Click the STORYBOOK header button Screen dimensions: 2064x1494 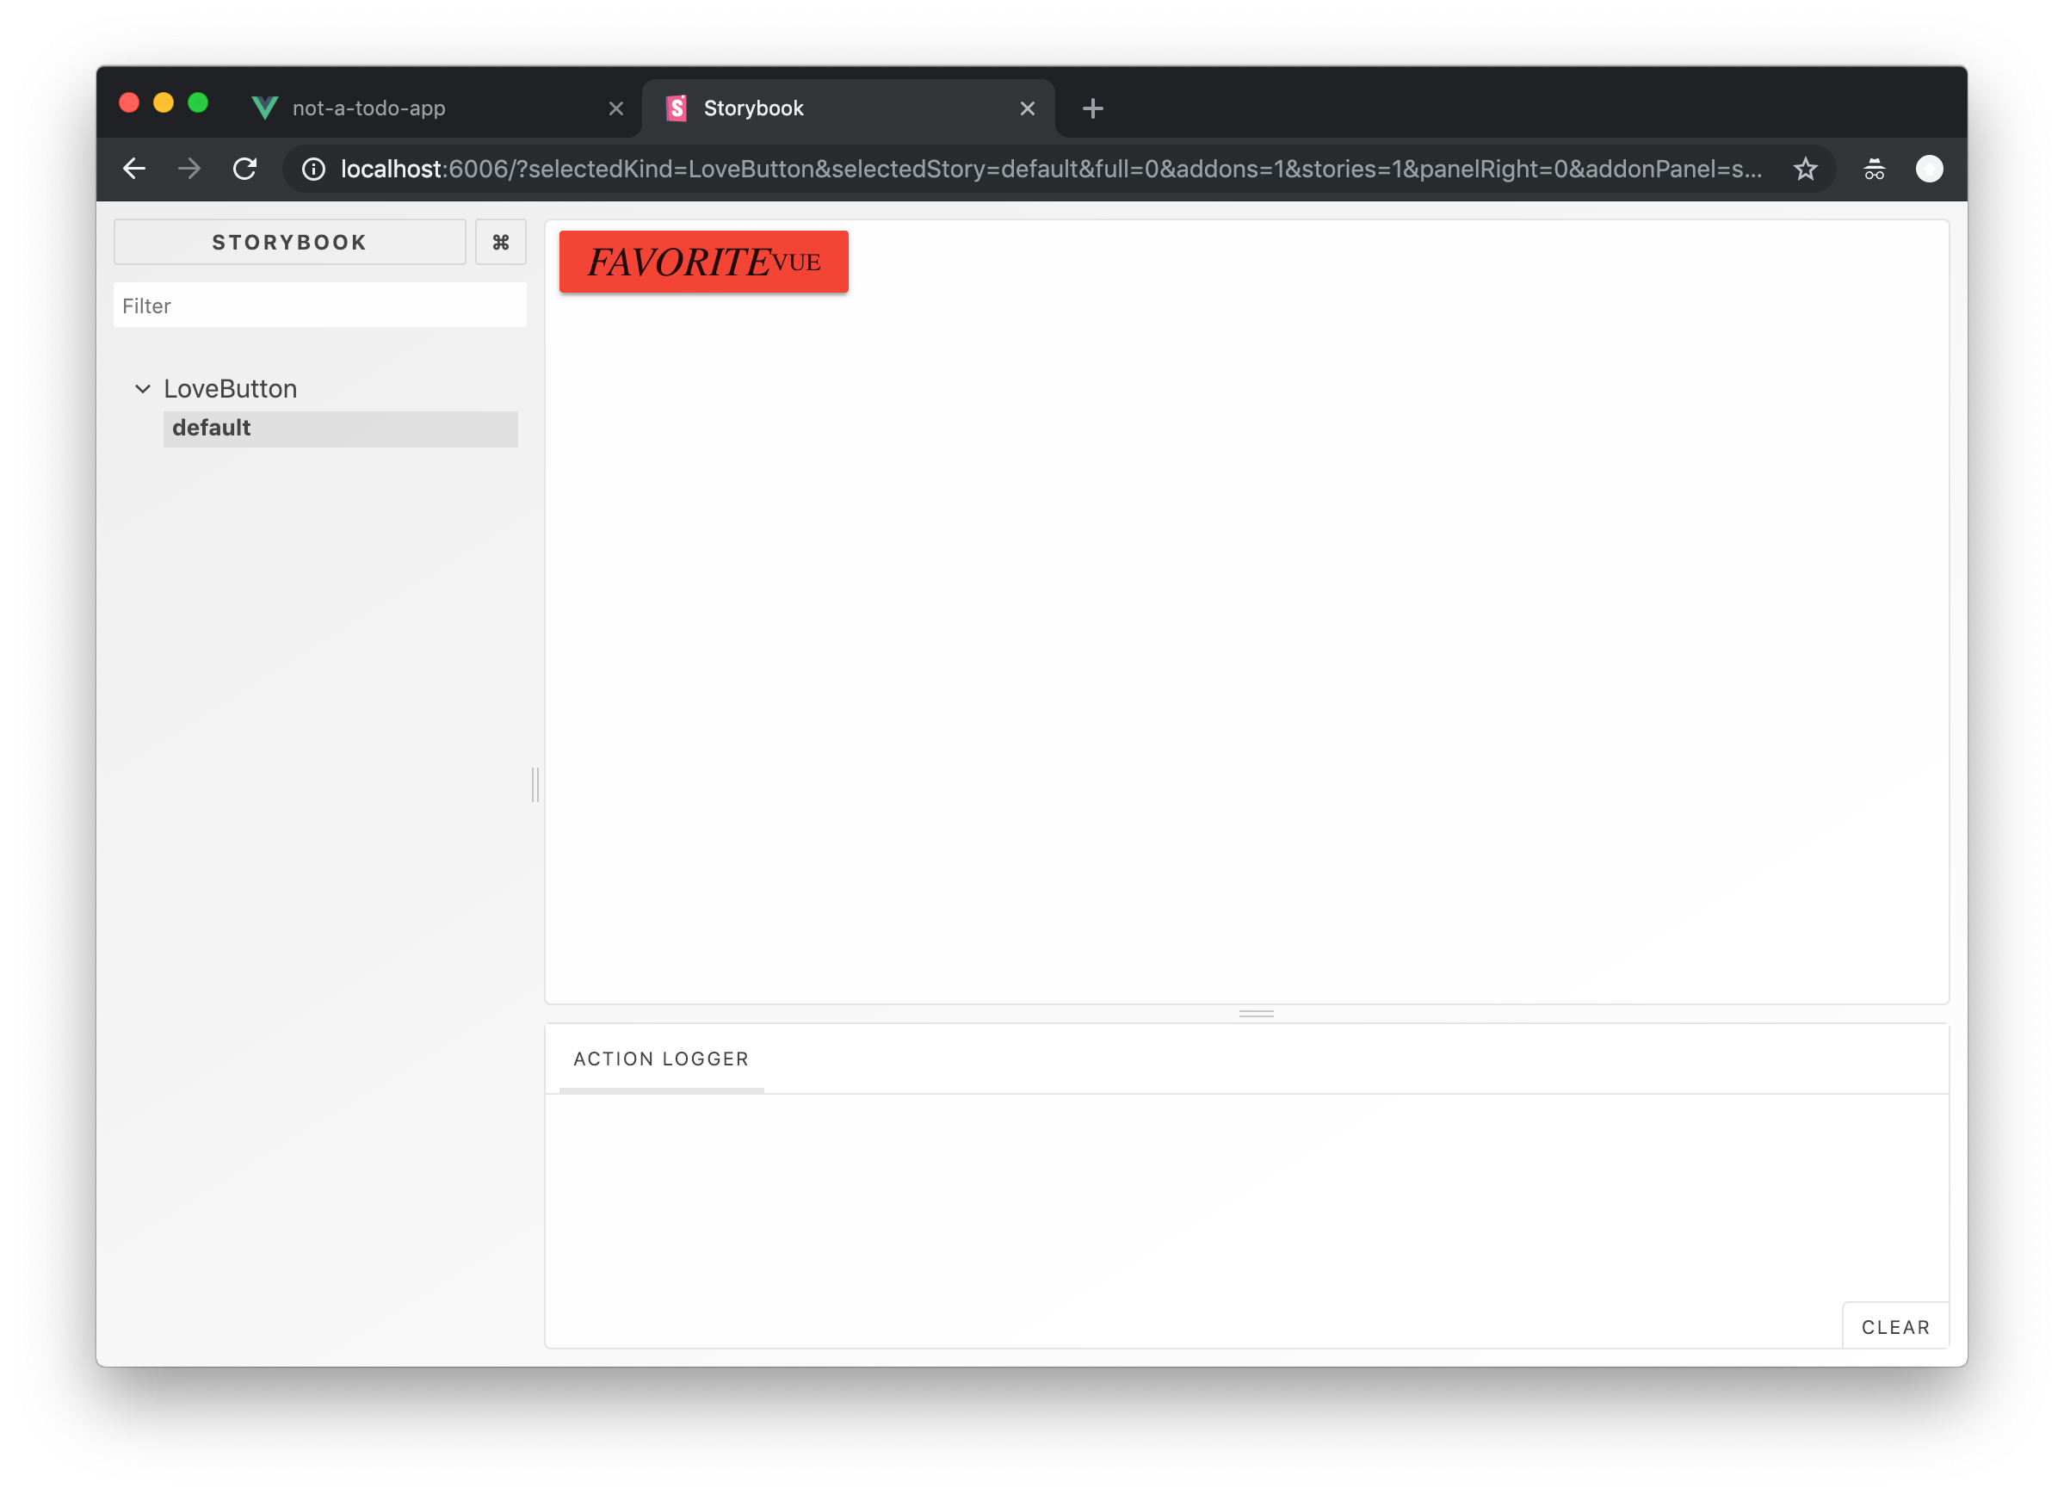pyautogui.click(x=289, y=242)
